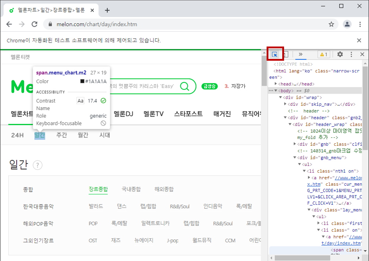The width and height of the screenshot is (369, 261).
Task: Select the 발라드 genre
Action: click(96, 206)
